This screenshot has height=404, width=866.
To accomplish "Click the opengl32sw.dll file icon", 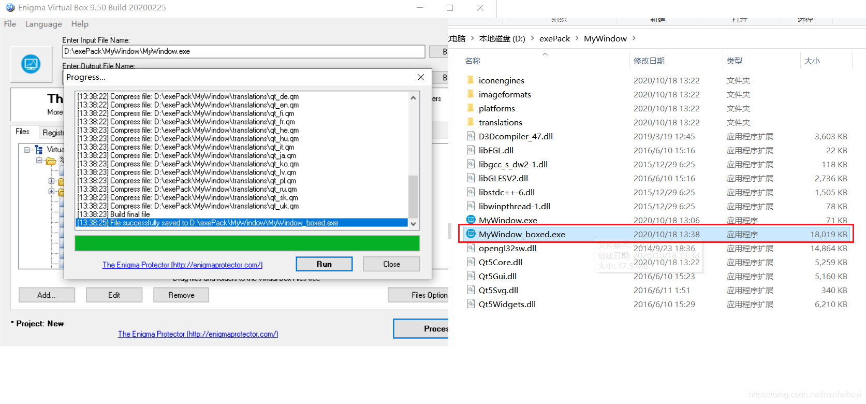I will point(471,248).
